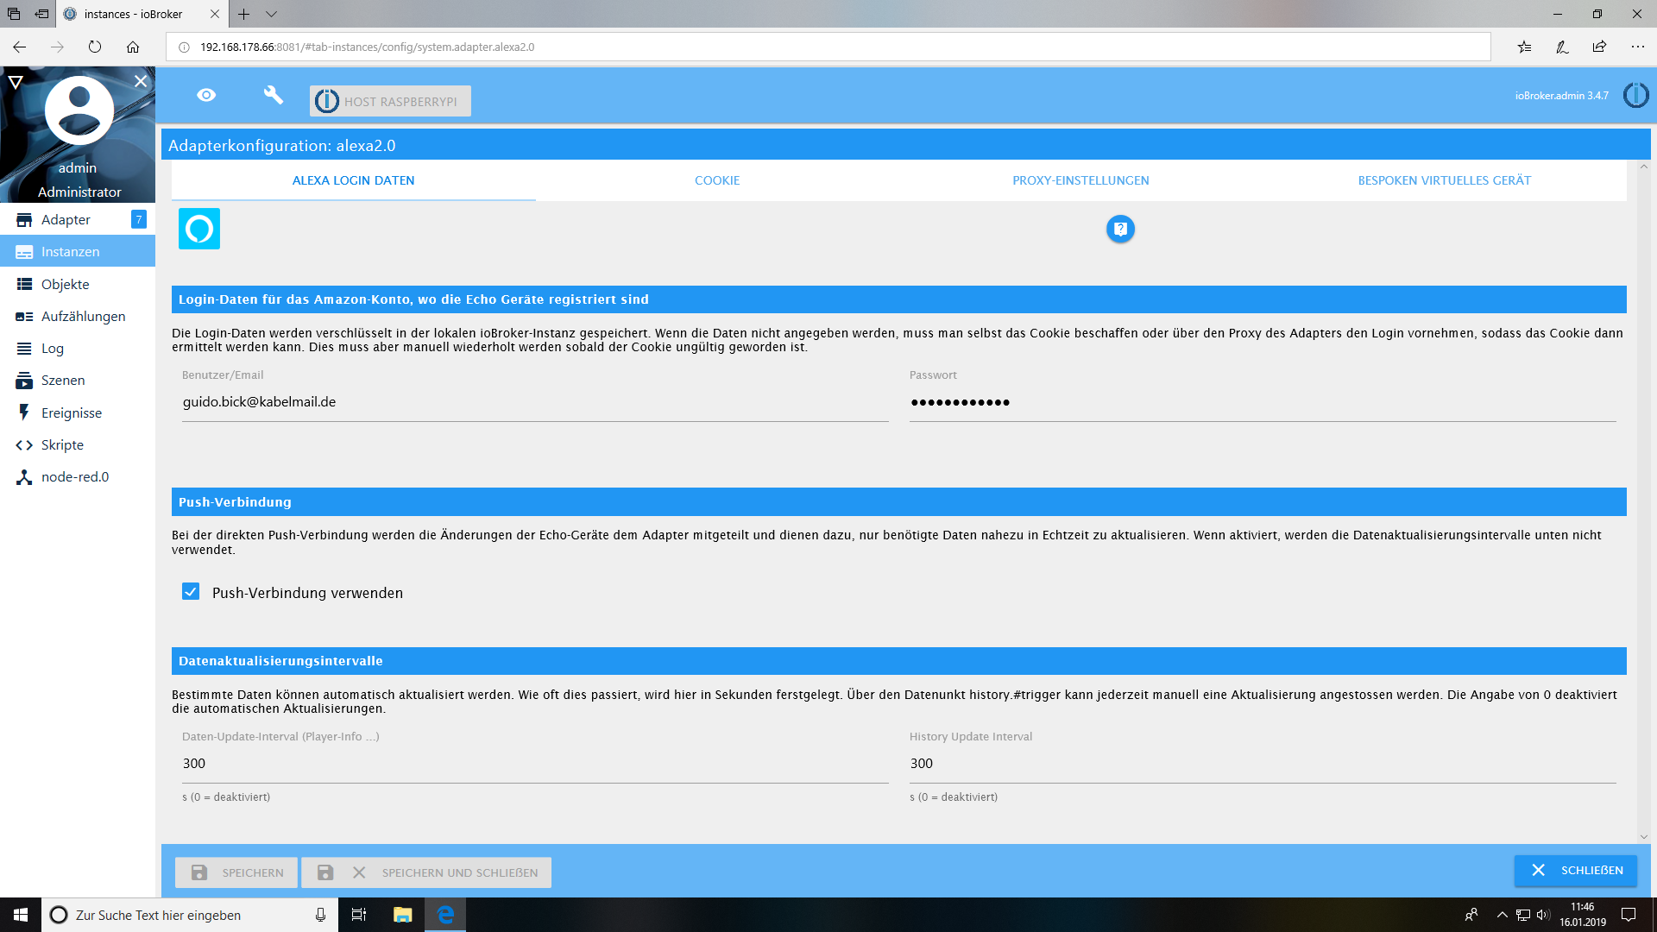
Task: Toggle expert mode eye icon
Action: (206, 95)
